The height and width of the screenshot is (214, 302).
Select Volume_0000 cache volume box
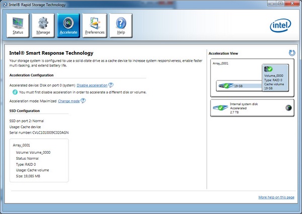coord(275,78)
